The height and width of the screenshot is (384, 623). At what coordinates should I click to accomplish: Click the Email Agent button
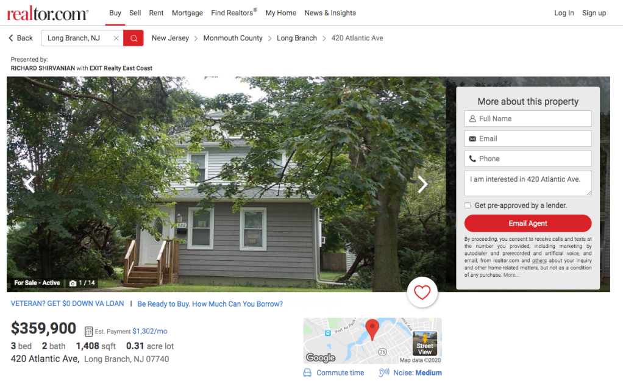[528, 223]
